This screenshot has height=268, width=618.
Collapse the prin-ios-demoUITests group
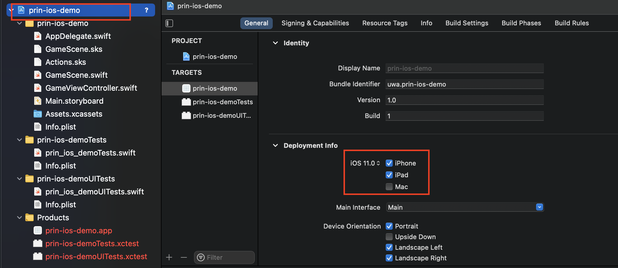click(x=19, y=178)
